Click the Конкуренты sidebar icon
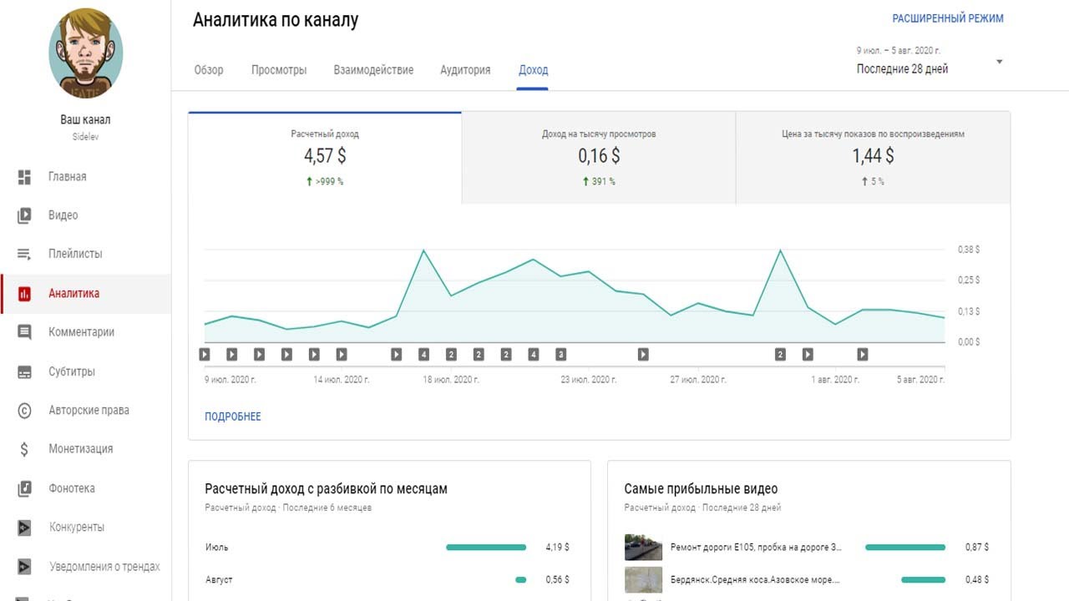Screen dimensions: 1069x601 [x=24, y=528]
